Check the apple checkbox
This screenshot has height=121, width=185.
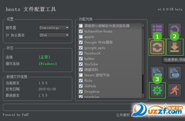(x=81, y=37)
